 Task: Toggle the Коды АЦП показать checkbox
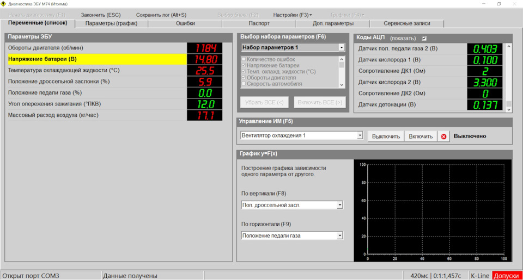[x=424, y=38]
